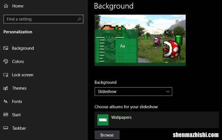Select Background in Personalization menu
The height and width of the screenshot is (140, 222).
[x=23, y=48]
